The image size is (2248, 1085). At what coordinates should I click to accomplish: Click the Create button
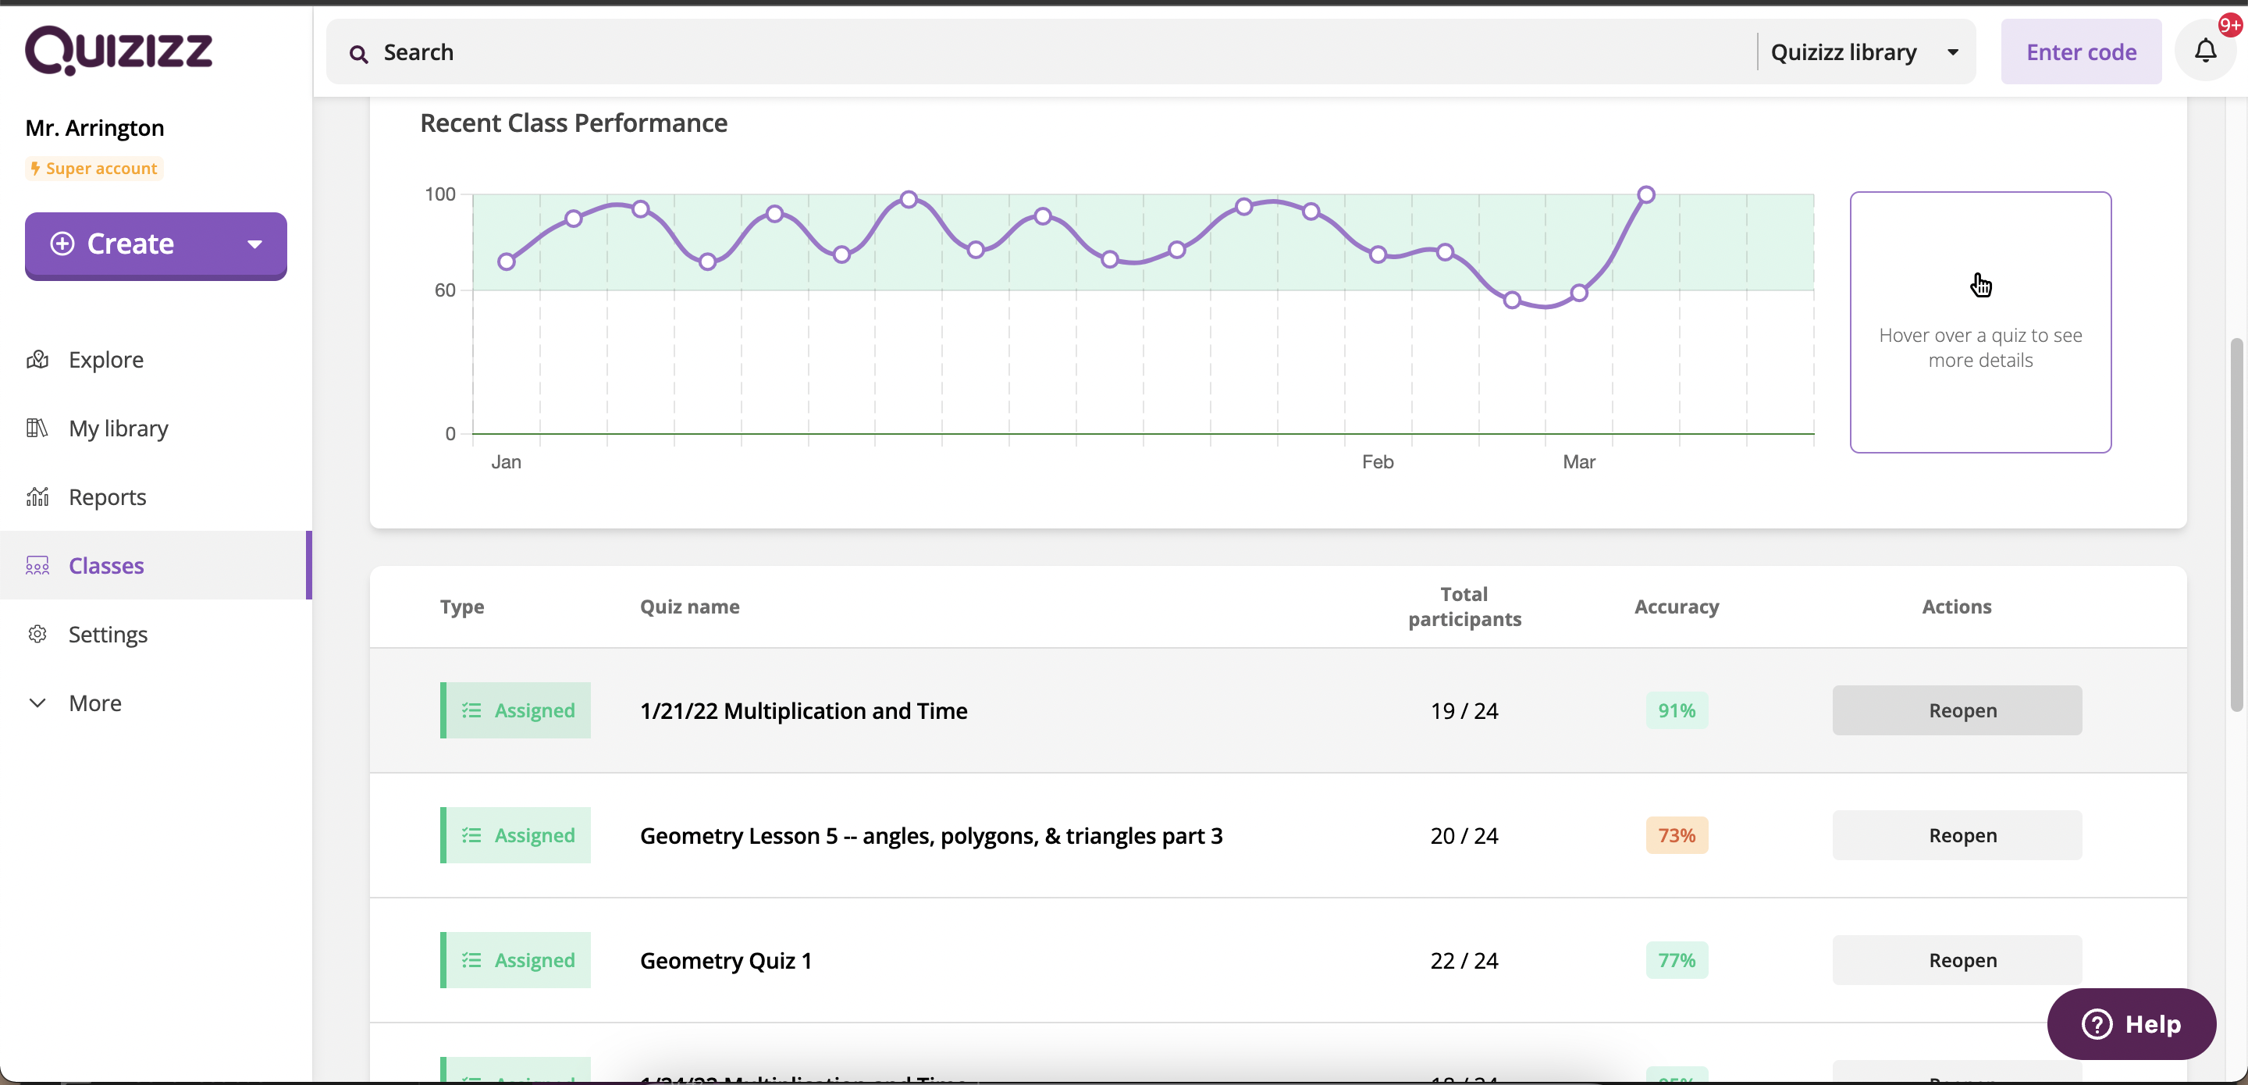coord(155,245)
